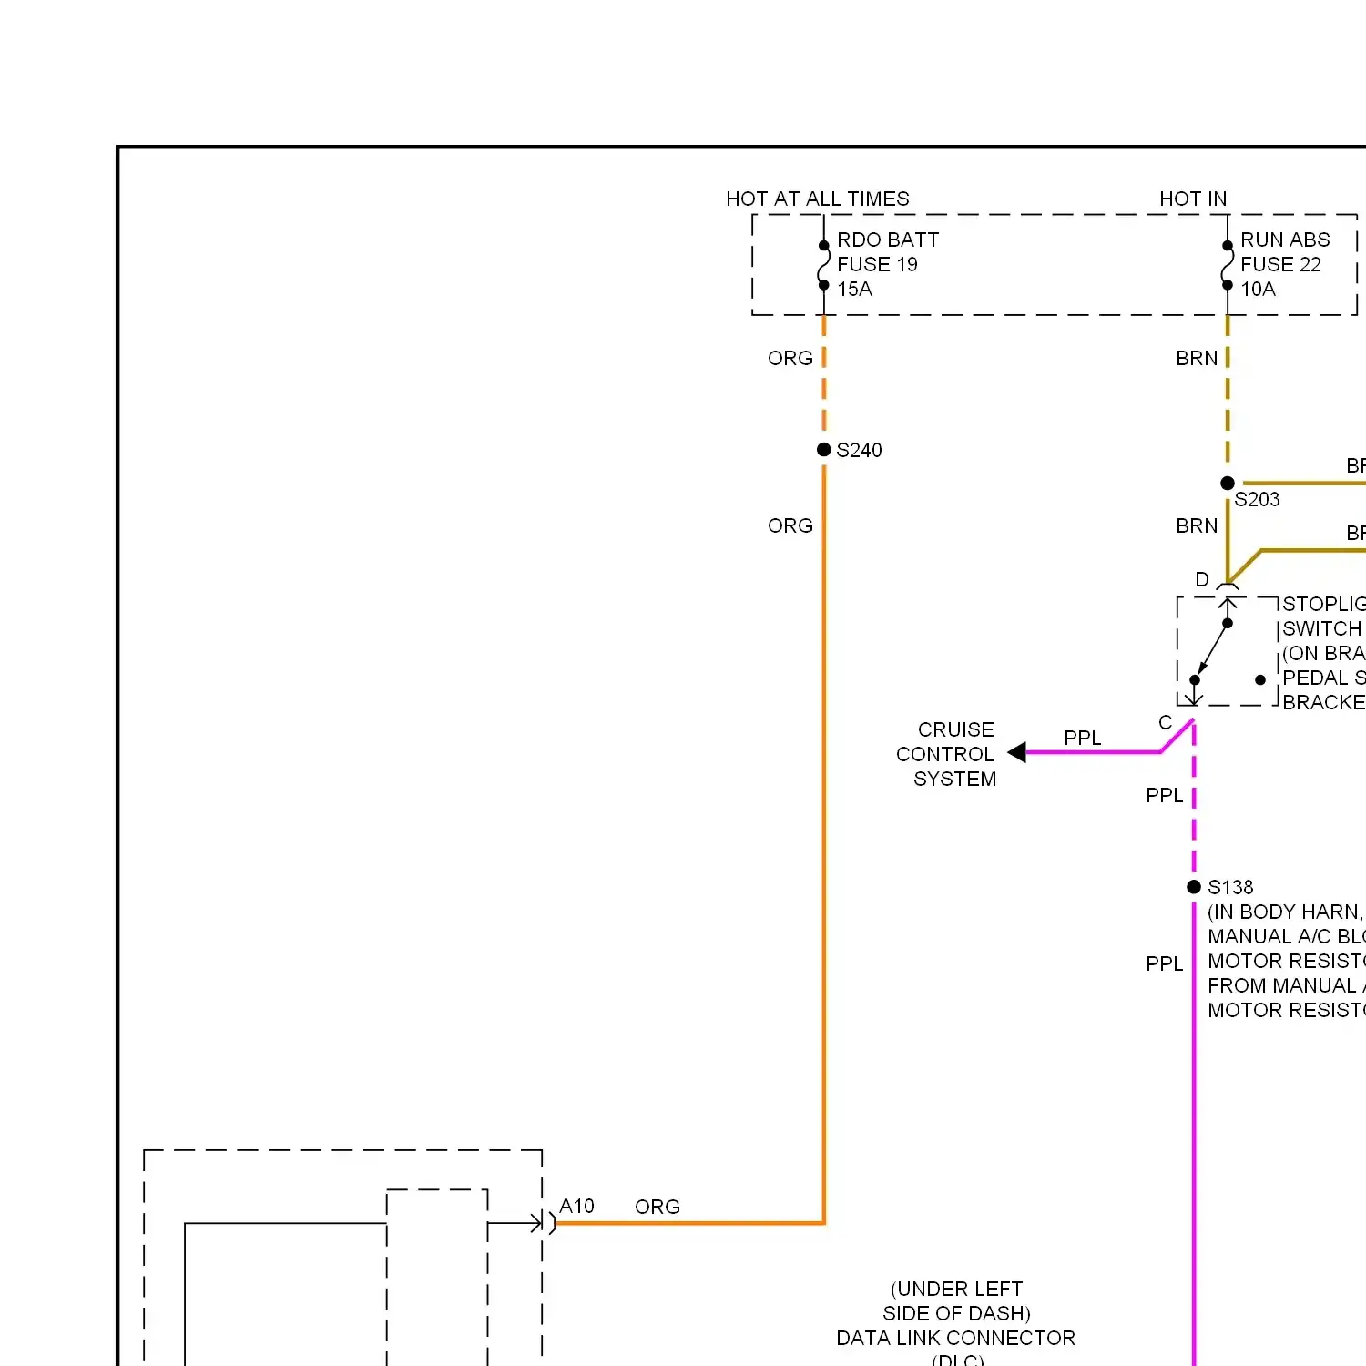Click the ORG label below fuse 19
The width and height of the screenshot is (1366, 1366).
[790, 358]
